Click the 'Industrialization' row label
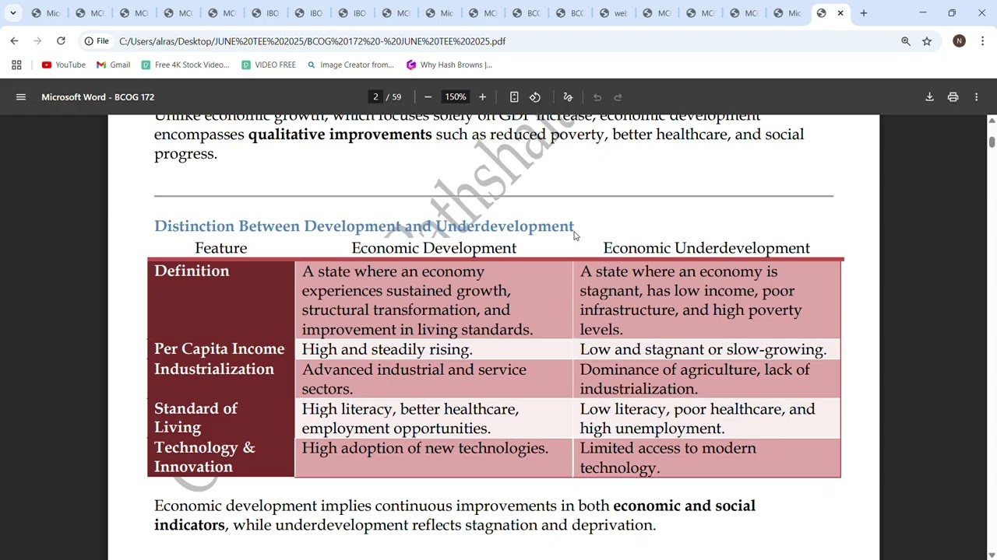The width and height of the screenshot is (997, 560). [214, 369]
